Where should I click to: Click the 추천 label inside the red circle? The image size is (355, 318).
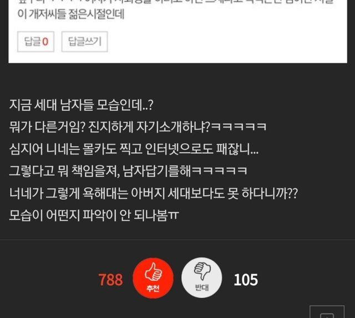[x=153, y=288]
